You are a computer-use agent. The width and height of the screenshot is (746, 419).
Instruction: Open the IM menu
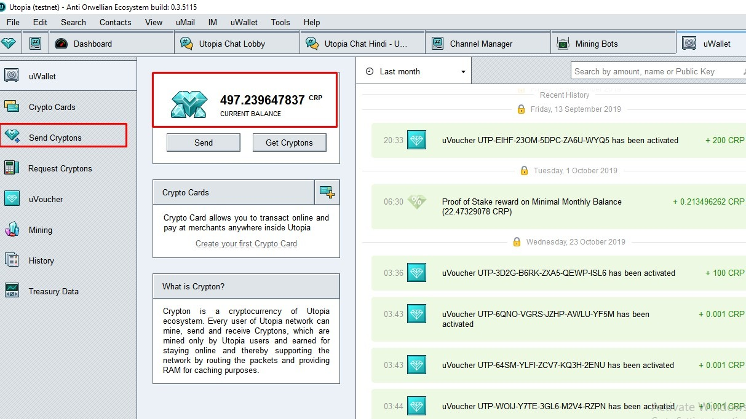(x=213, y=22)
